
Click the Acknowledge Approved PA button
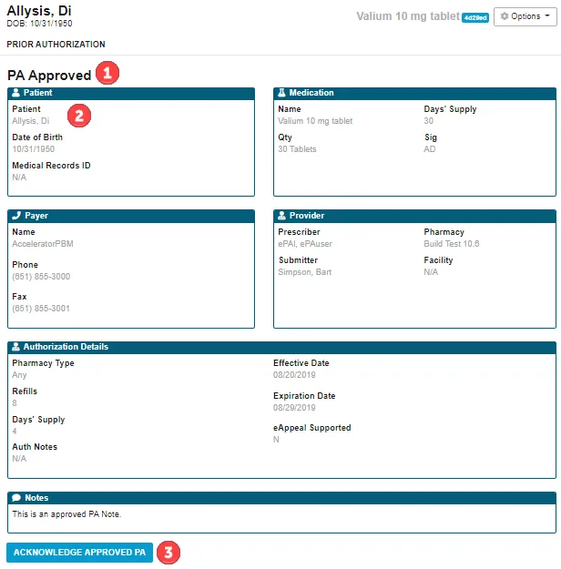click(79, 553)
